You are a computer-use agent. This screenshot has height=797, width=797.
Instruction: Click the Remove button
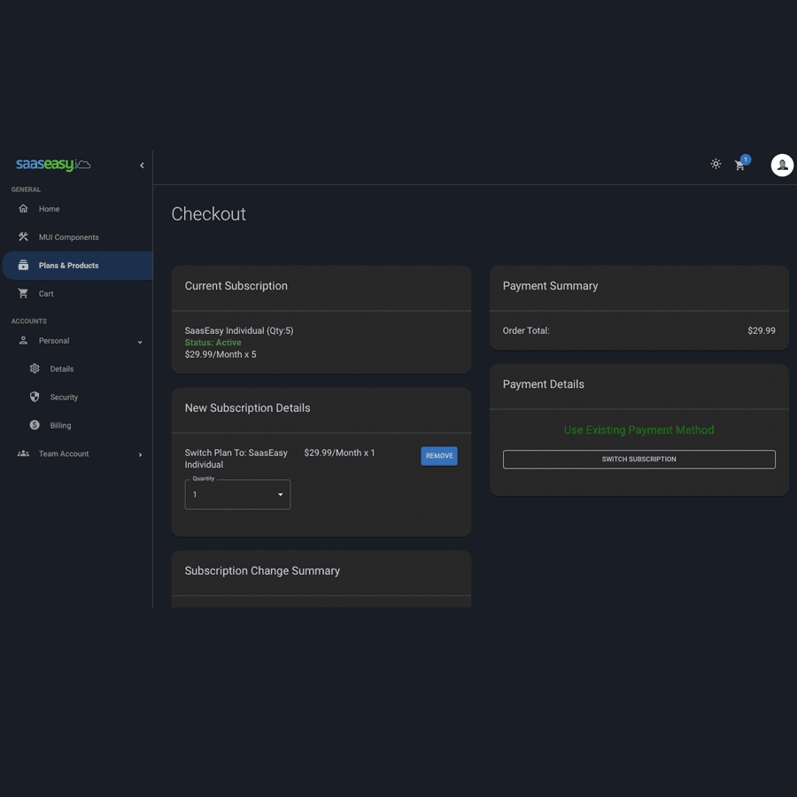[439, 456]
